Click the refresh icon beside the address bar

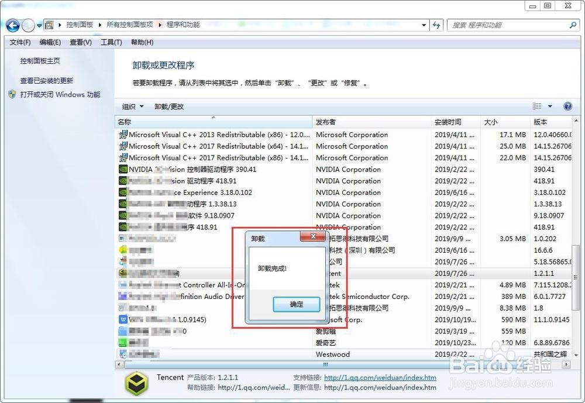click(x=436, y=25)
